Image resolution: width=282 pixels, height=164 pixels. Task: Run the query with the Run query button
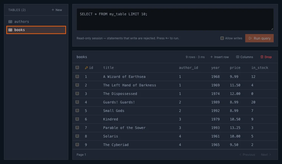click(259, 38)
